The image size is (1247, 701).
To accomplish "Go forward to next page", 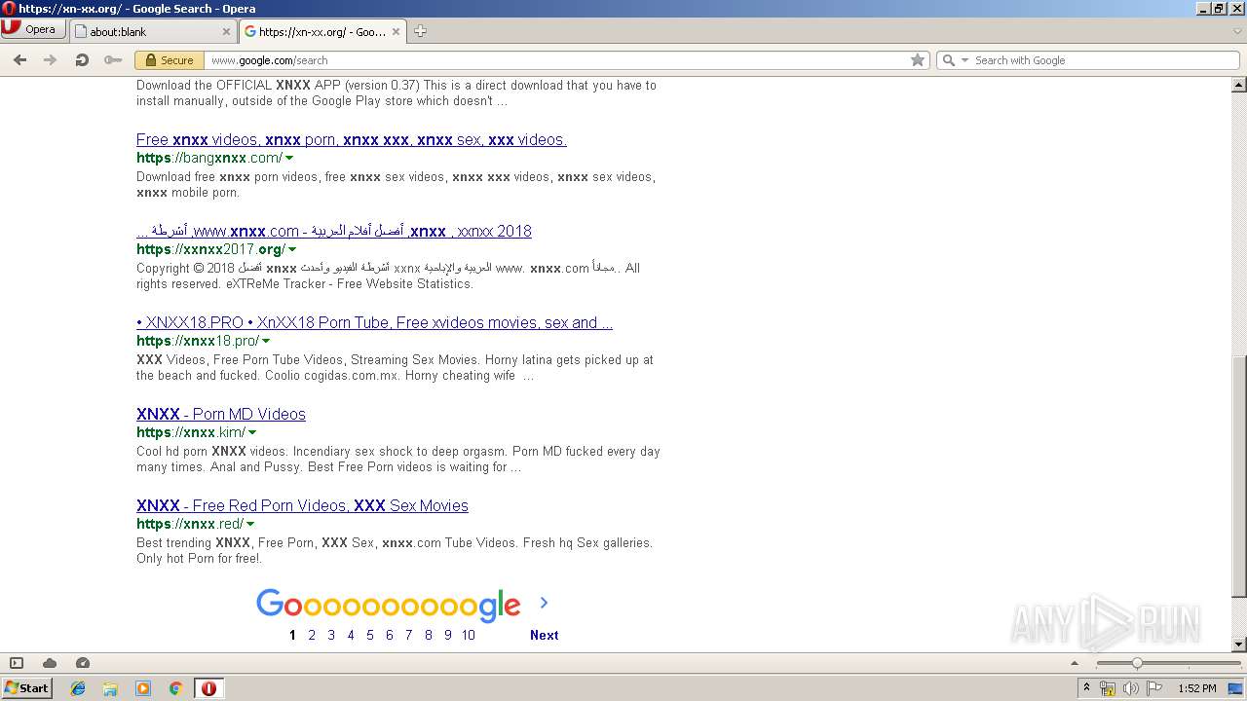I will (x=50, y=60).
